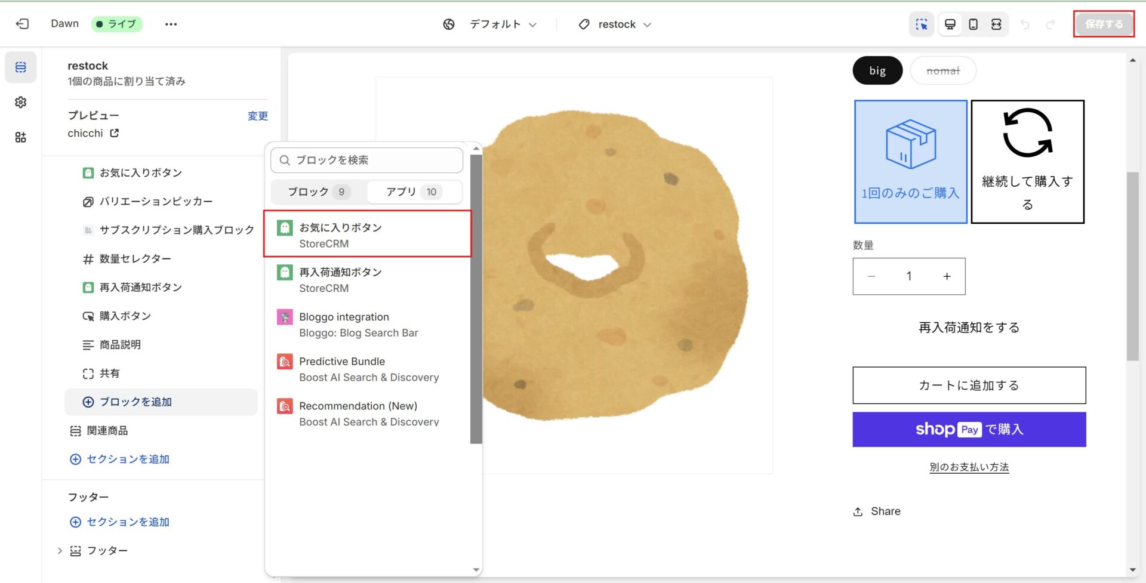Image resolution: width=1146 pixels, height=583 pixels.
Task: Choose the one-time purchase option card
Action: pos(910,162)
